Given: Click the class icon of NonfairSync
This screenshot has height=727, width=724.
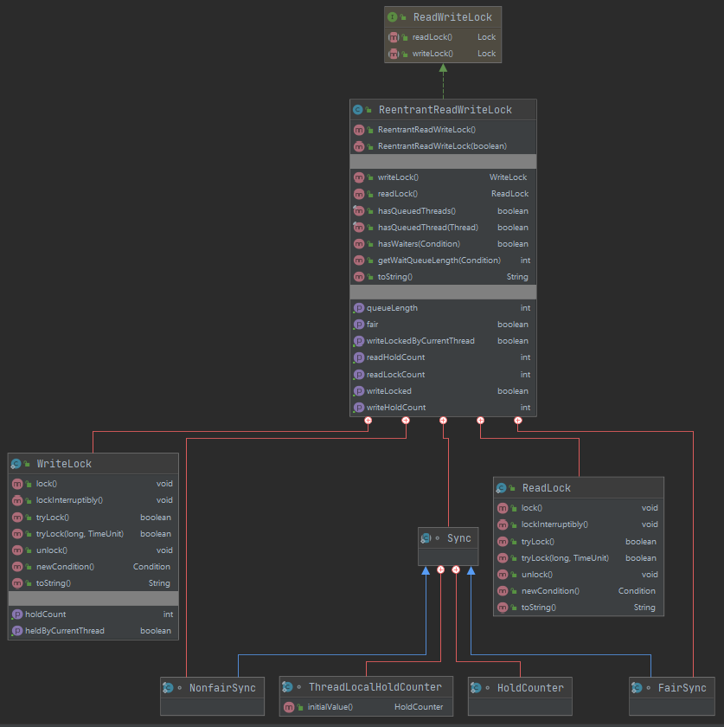Looking at the screenshot, I should (x=168, y=687).
